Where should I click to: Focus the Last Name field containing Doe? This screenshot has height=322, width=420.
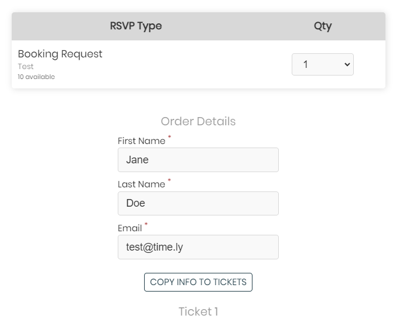click(198, 203)
